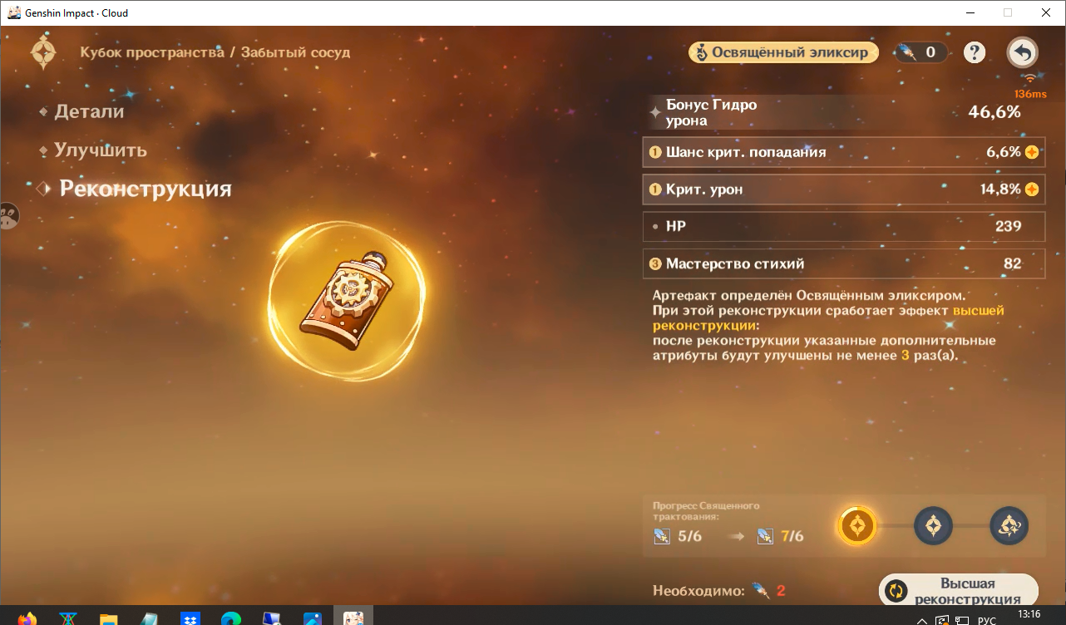1066x625 pixels.
Task: Click the highlighted высшей реконструкции text
Action: (828, 317)
